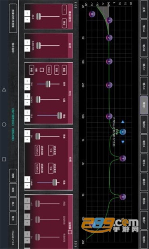Screen dimensions: 149x249
Task: Increase PEQ frequency 797 with plus button
Action: [x=27, y=87]
